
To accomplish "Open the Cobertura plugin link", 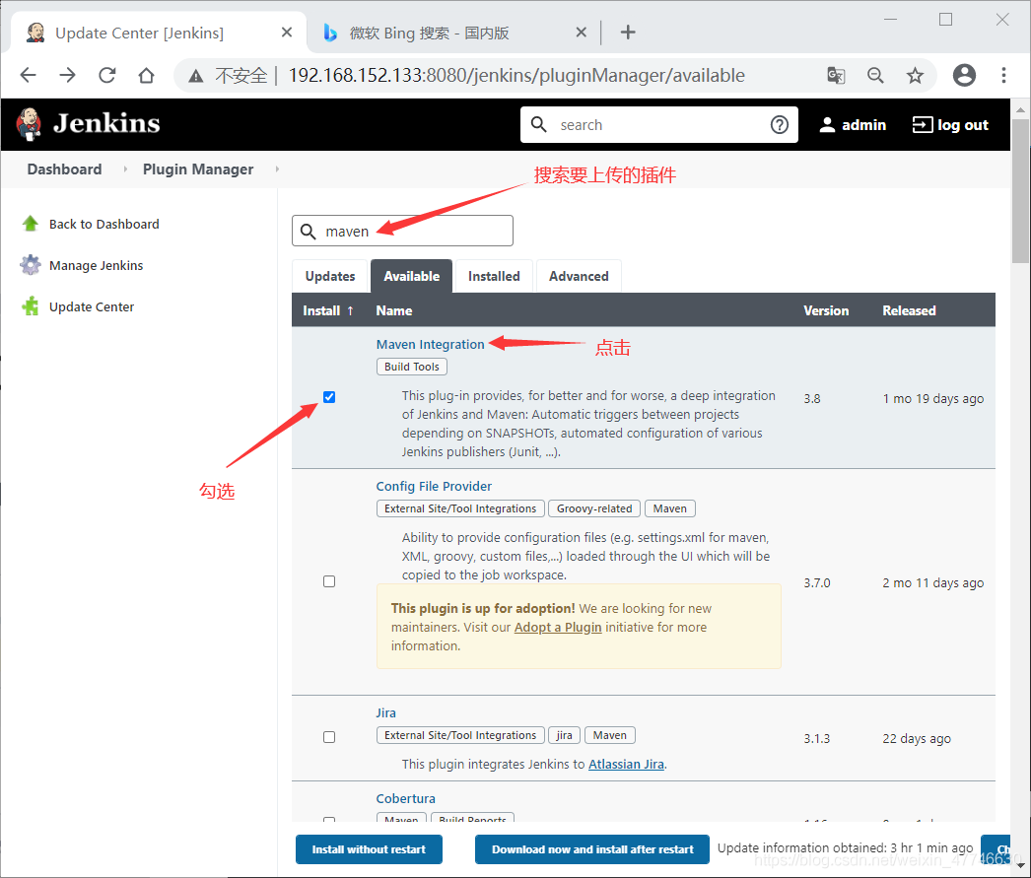I will click(x=406, y=798).
